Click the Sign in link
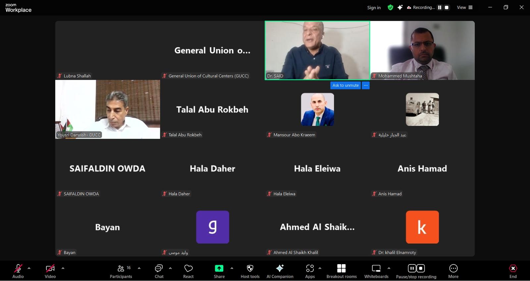 (374, 8)
